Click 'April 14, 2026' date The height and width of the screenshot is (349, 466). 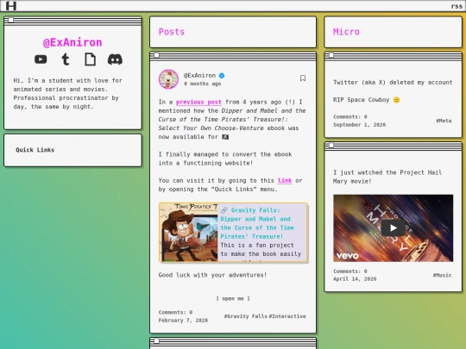pos(355,279)
